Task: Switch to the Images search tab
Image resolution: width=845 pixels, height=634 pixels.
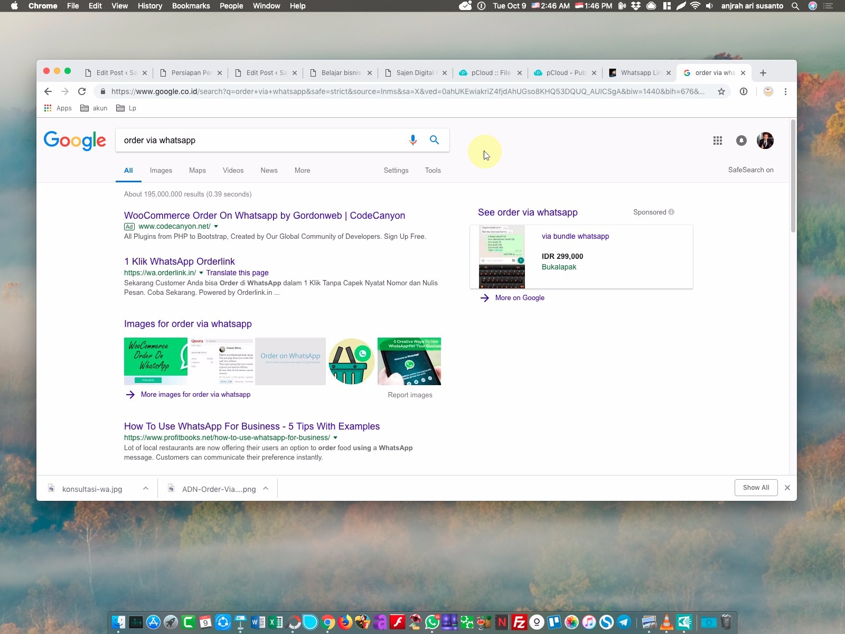Action: (161, 171)
